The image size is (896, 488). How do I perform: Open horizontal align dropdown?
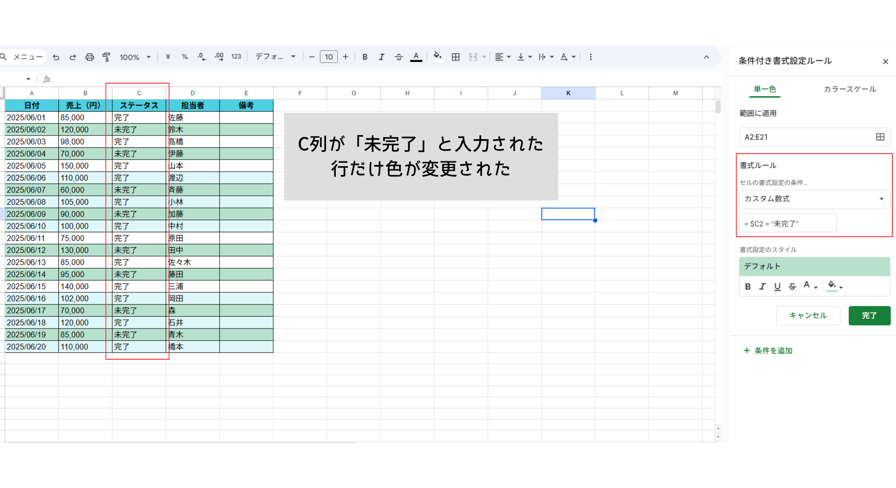pos(502,57)
